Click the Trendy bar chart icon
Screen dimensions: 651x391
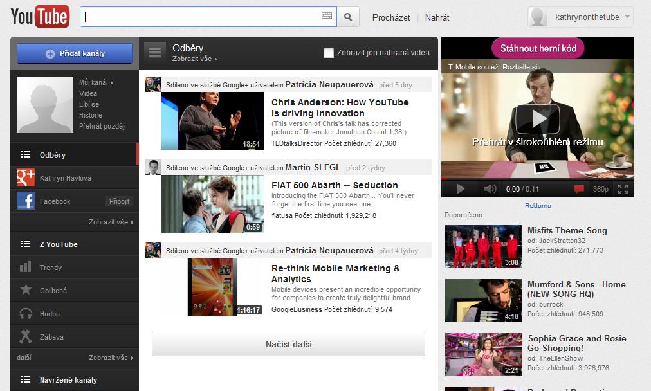click(x=25, y=267)
